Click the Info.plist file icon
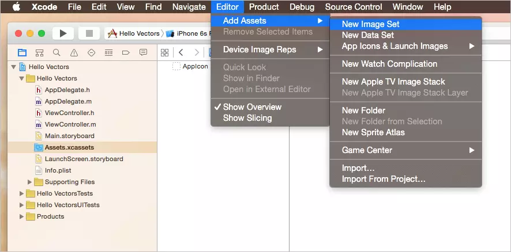Image resolution: width=511 pixels, height=252 pixels. pos(39,170)
